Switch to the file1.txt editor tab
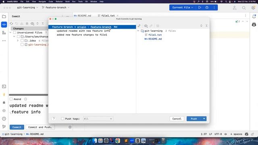 [x=108, y=16]
